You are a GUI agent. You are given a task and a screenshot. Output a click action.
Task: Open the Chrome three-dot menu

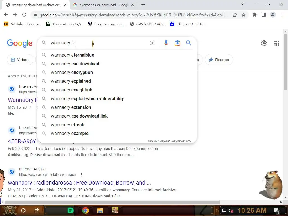(282, 15)
